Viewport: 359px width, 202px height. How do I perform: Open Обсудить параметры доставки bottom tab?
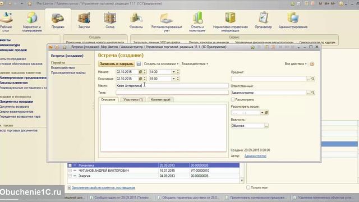189,198
